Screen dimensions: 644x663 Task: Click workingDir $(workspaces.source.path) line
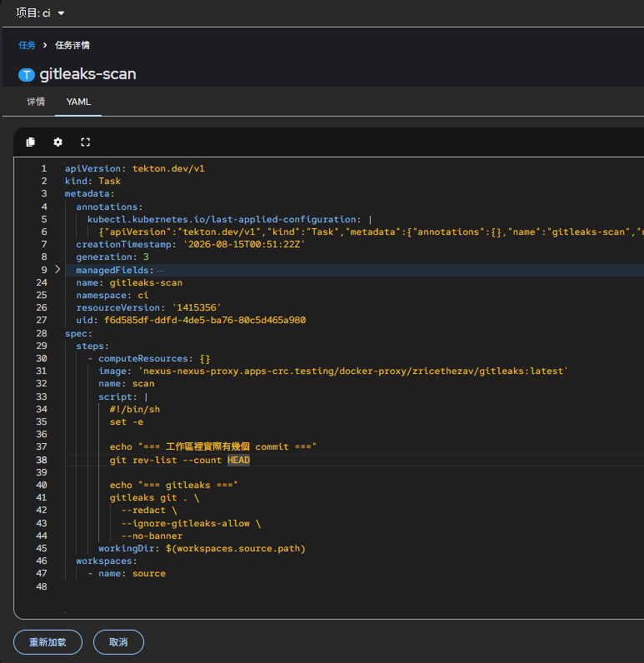202,548
